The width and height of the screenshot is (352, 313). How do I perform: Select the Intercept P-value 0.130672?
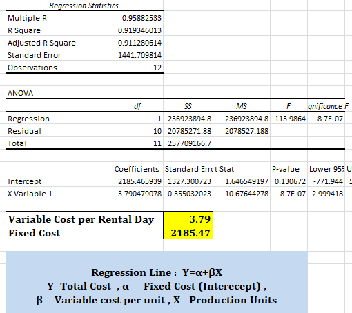tap(289, 181)
